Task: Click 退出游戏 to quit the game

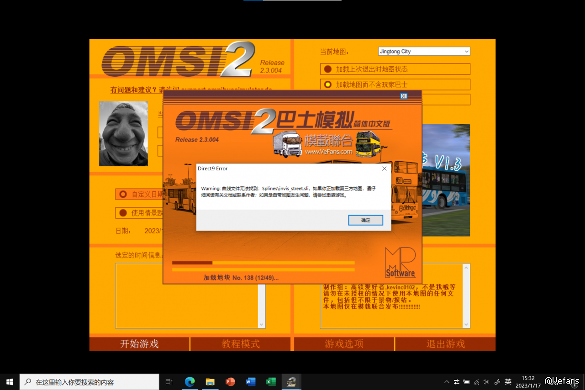Action: point(445,344)
